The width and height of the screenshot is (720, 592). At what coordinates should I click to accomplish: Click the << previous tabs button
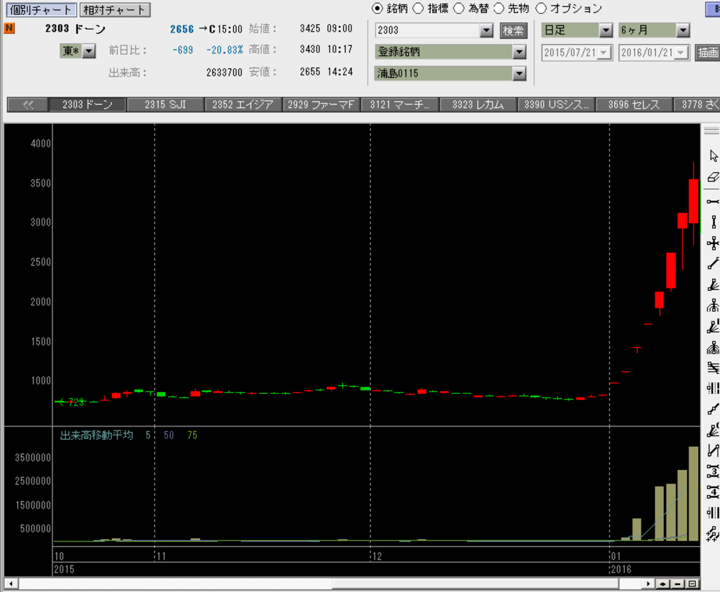click(28, 105)
